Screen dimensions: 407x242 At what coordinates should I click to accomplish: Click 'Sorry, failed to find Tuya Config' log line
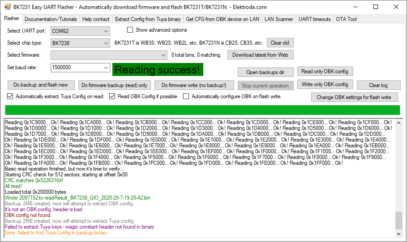coord(56,233)
